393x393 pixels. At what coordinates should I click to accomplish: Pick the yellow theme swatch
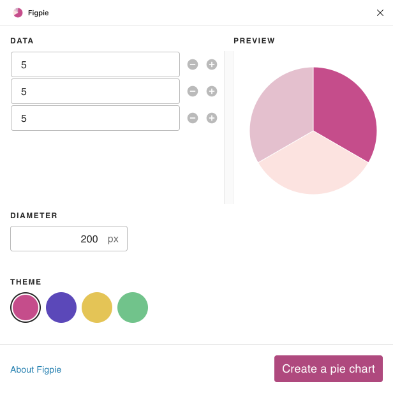coord(97,308)
